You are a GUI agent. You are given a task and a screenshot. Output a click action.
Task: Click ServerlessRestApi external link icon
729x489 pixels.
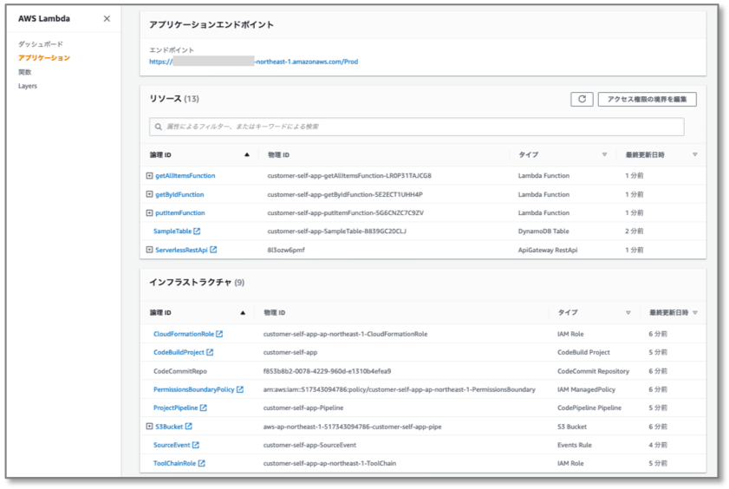coord(213,250)
